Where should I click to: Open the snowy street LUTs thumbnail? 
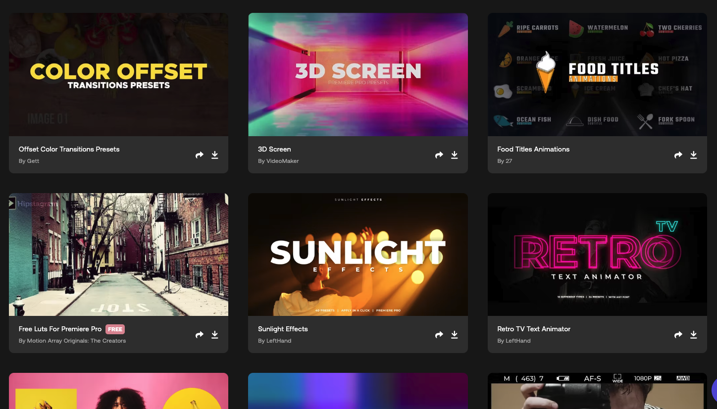click(118, 255)
